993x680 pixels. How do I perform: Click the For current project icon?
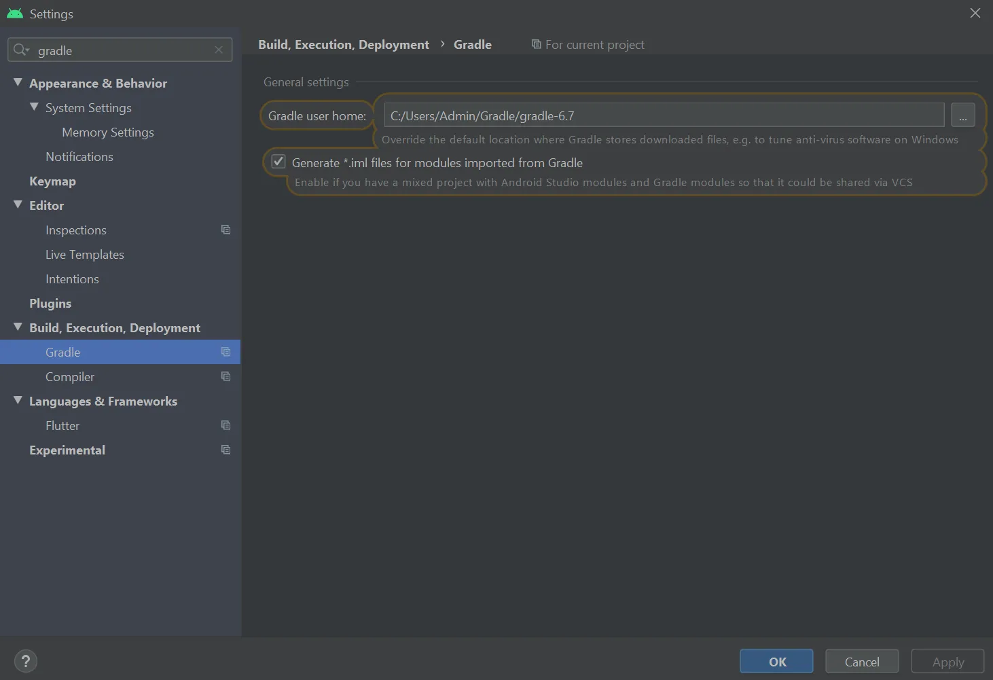click(536, 44)
